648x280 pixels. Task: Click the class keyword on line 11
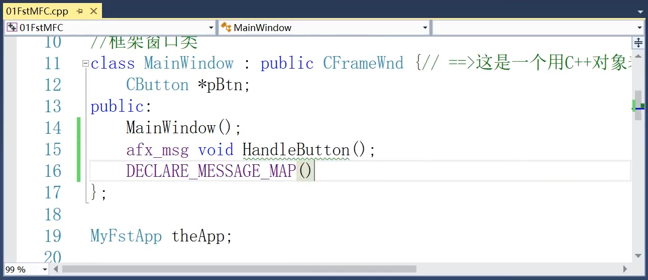click(113, 63)
